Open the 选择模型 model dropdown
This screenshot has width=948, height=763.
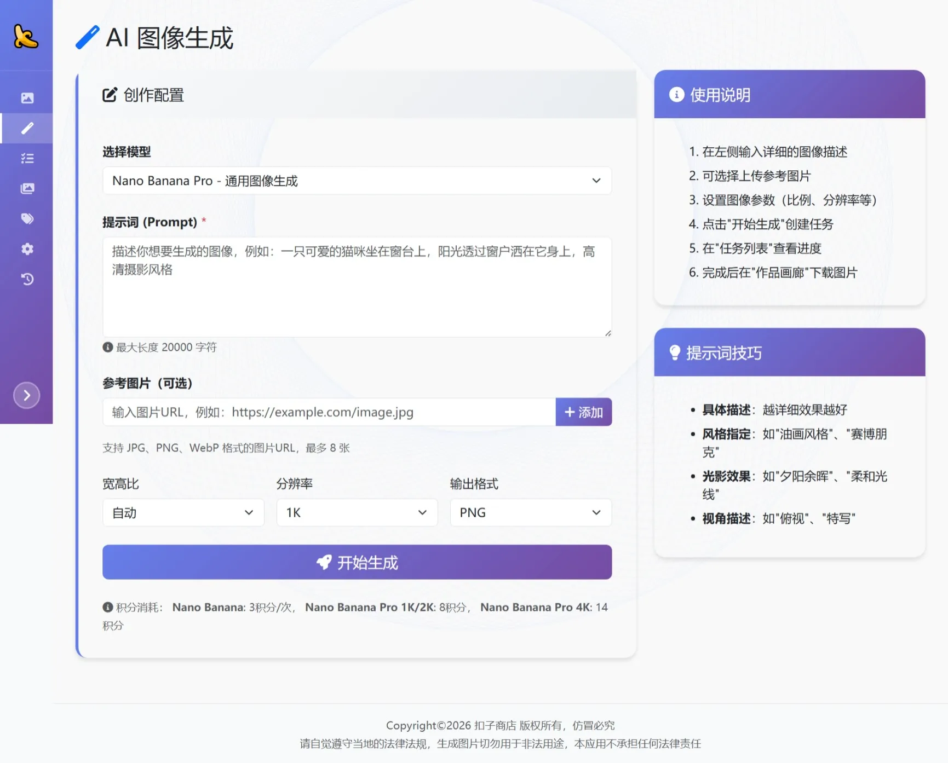[x=357, y=181]
